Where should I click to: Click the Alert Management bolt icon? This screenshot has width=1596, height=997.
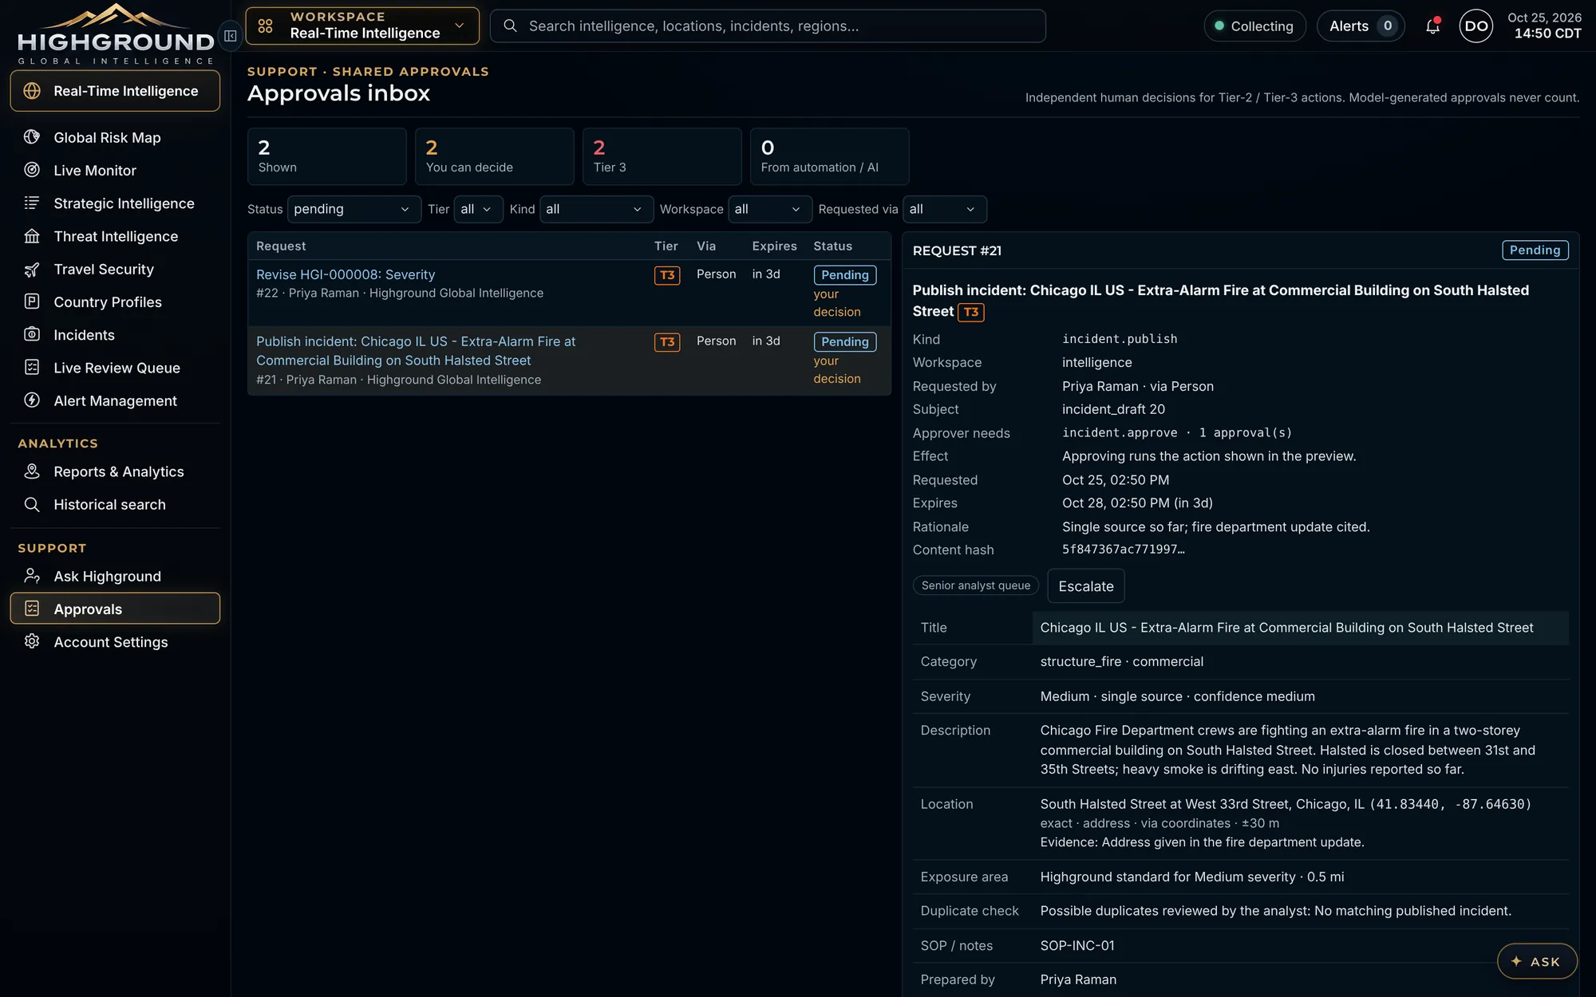(32, 400)
